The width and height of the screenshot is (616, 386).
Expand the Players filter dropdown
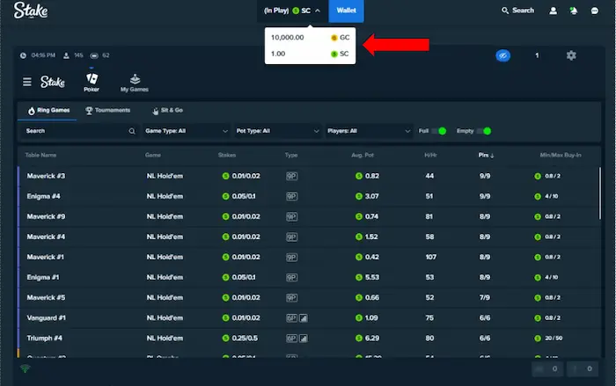click(368, 131)
